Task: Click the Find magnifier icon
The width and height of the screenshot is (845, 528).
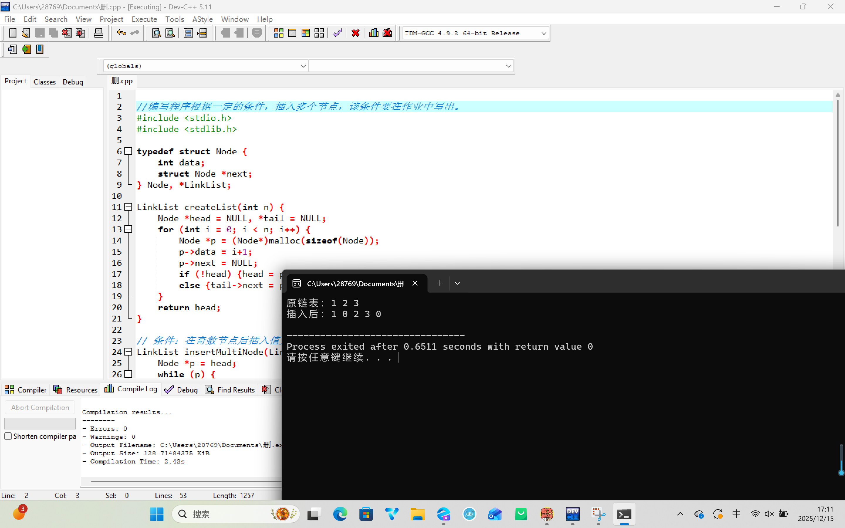Action: (x=156, y=33)
